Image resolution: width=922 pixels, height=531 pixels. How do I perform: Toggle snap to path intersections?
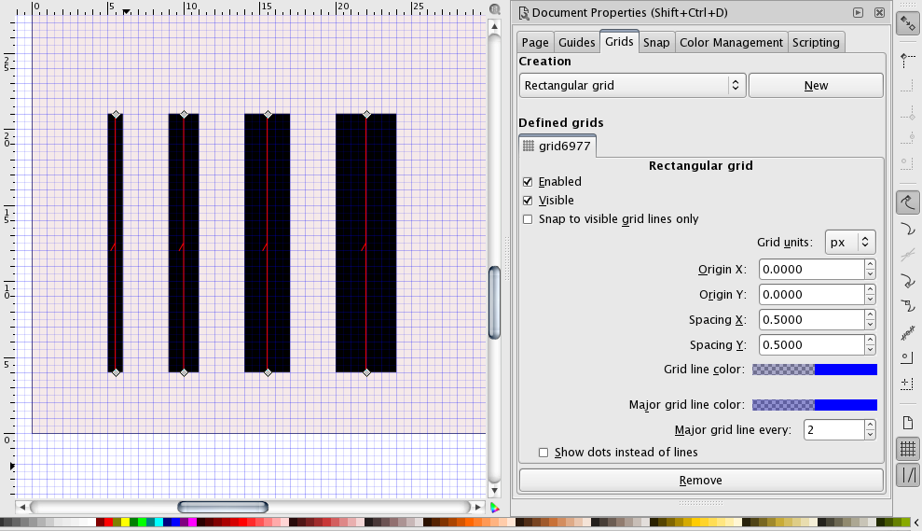click(908, 255)
